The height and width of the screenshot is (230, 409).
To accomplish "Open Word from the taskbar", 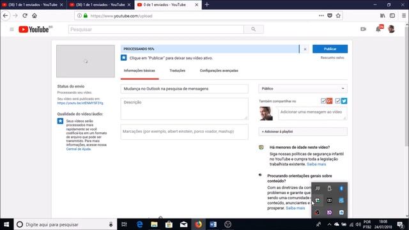I will point(213,224).
